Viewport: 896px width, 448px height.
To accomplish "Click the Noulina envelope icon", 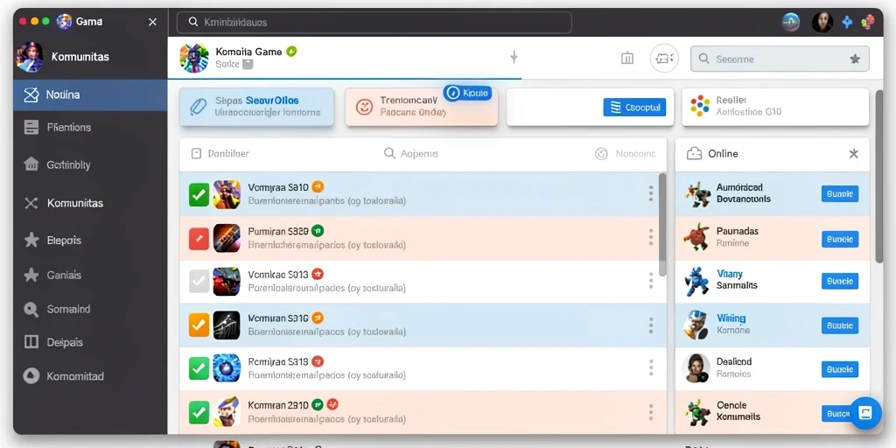I will click(x=31, y=94).
